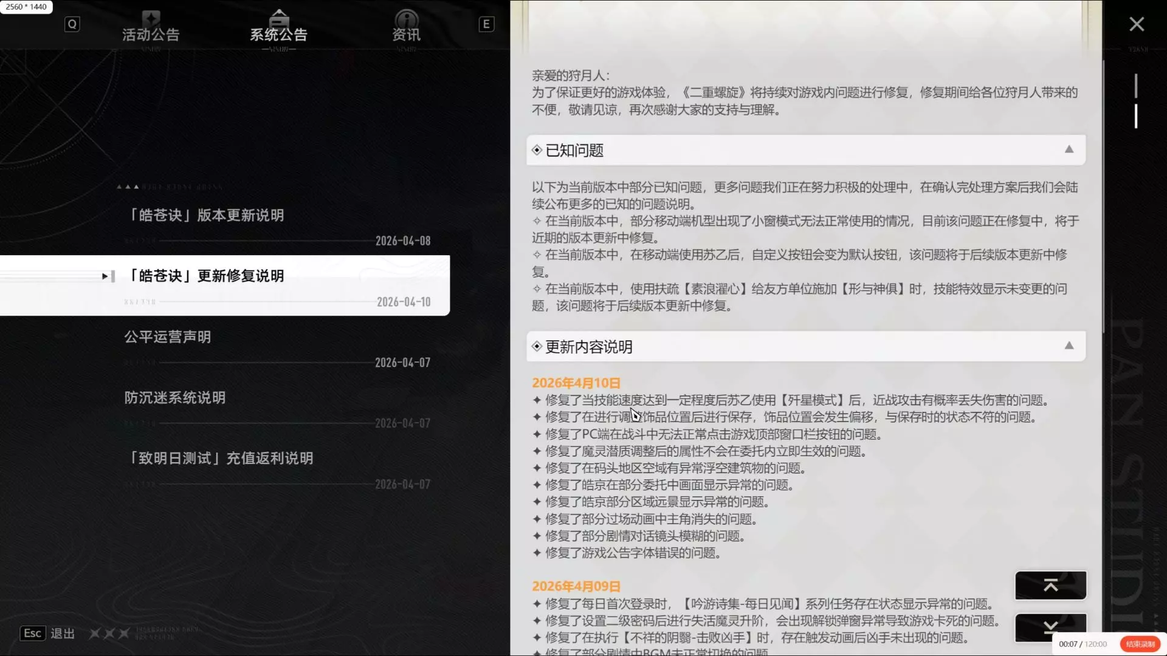This screenshot has width=1167, height=656.
Task: Open 「皓苍诀」版本更新说明 announcement
Action: click(205, 216)
